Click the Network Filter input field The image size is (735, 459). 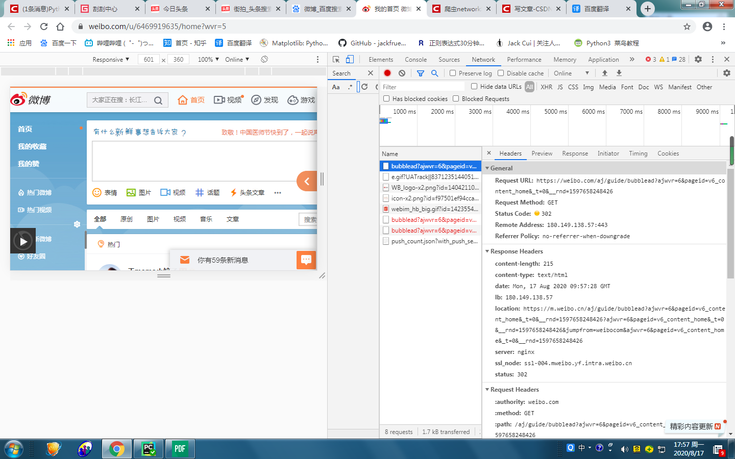coord(423,87)
